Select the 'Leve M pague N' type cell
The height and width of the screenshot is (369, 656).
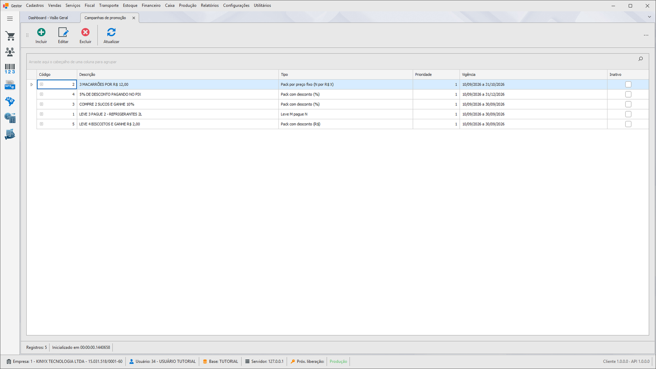tap(346, 114)
